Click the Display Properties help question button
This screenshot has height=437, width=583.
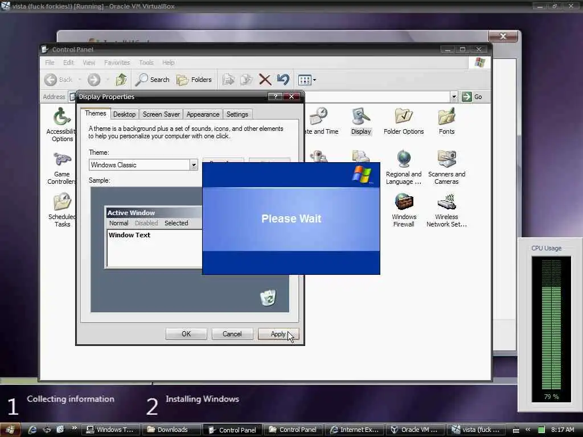[275, 97]
